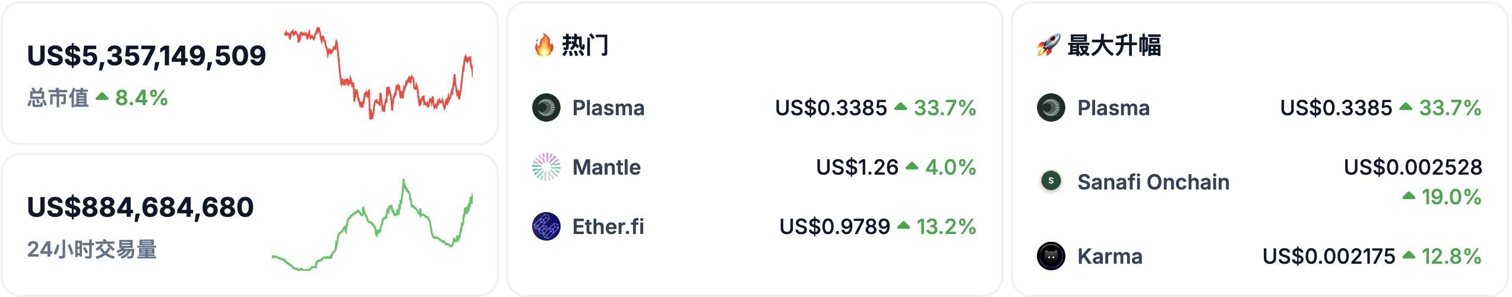Click the green 24h volume sparkline chart
The image size is (1512, 297).
point(372,226)
